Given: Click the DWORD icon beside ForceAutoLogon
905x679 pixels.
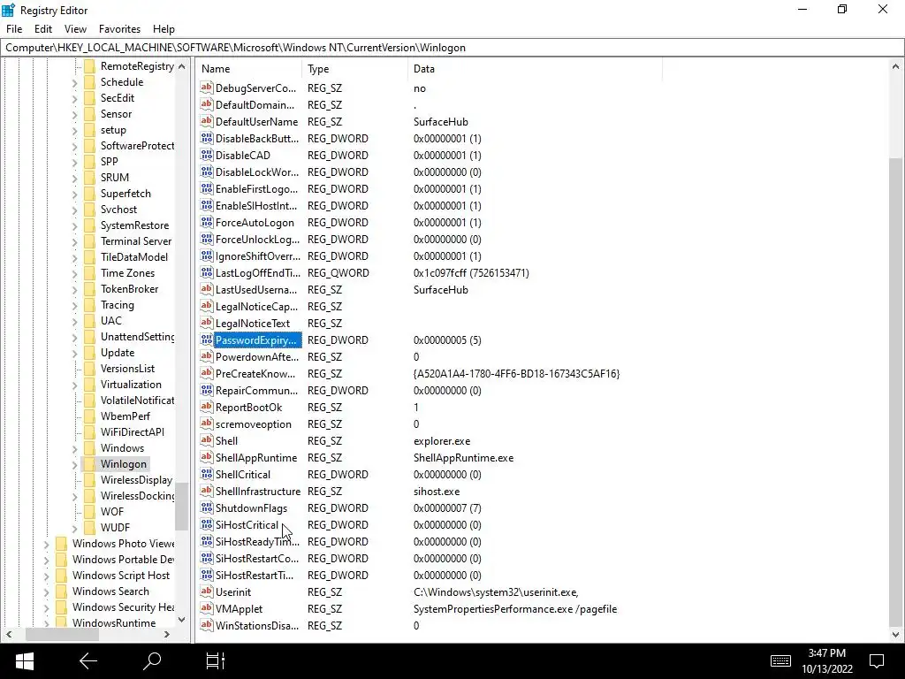Looking at the screenshot, I should pyautogui.click(x=207, y=222).
